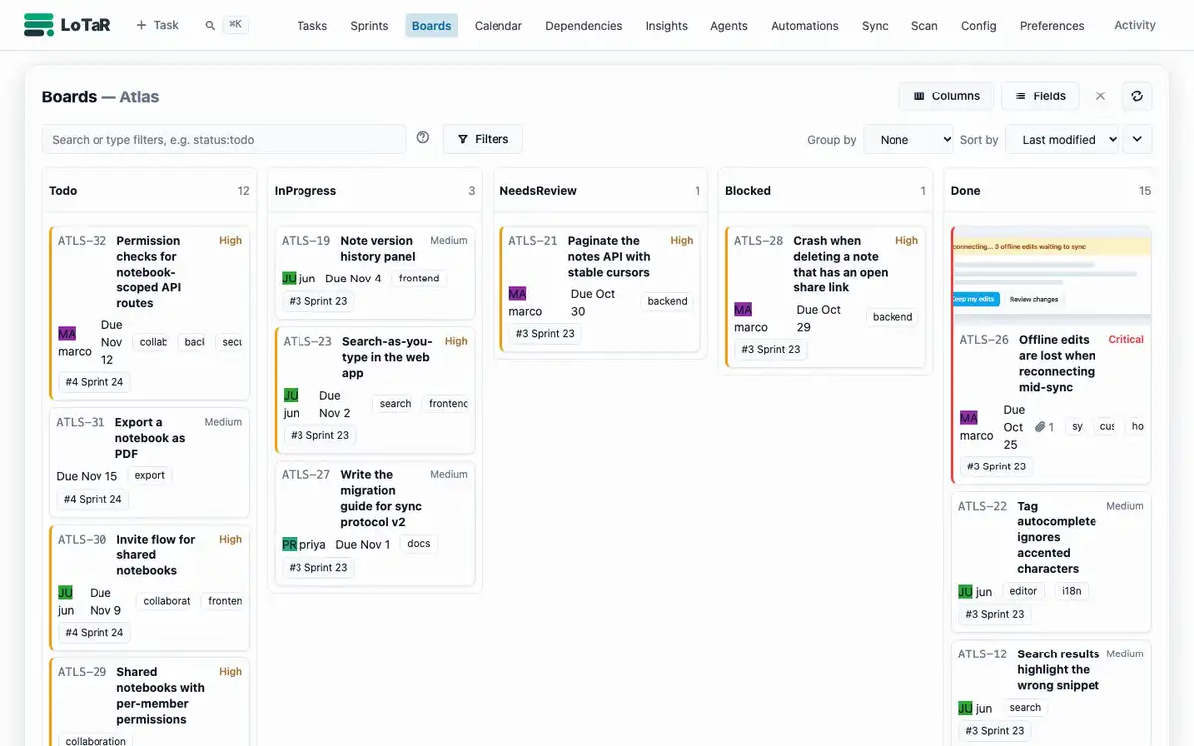The height and width of the screenshot is (746, 1194).
Task: Open card ATLS-32 Permission checks
Action: pos(149,313)
